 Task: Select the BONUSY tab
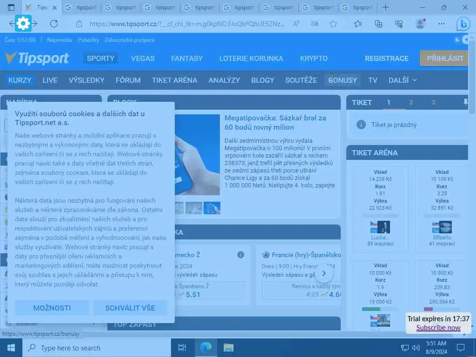tap(343, 80)
